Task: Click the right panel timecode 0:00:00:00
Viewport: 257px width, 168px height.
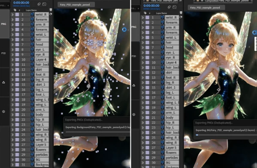Action: pyautogui.click(x=151, y=6)
